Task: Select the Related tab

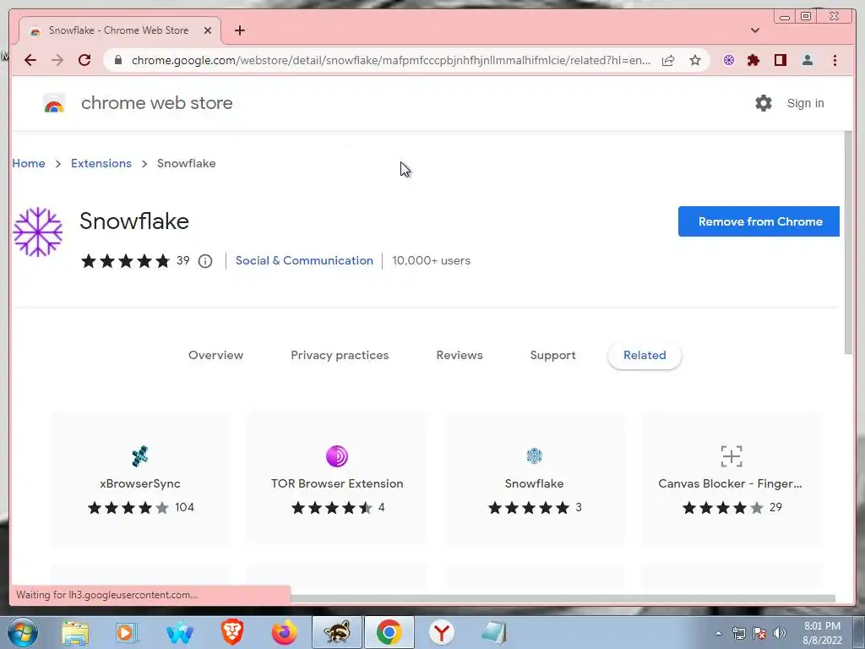Action: point(645,356)
